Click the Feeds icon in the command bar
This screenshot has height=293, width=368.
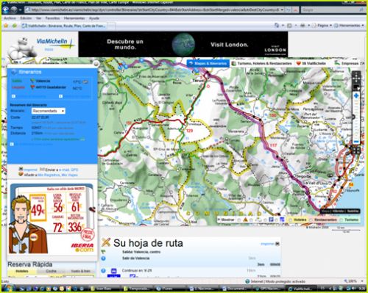289,25
